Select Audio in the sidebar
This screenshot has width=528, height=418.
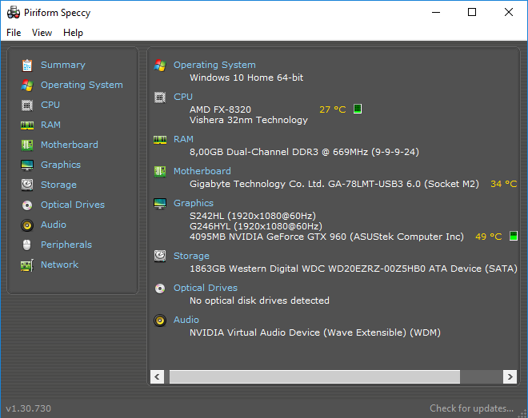pos(54,225)
